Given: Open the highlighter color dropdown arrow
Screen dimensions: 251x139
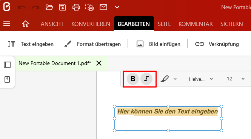Looking at the screenshot, I should tap(175, 79).
